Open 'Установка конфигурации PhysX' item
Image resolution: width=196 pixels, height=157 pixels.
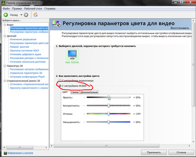(x=27, y=77)
